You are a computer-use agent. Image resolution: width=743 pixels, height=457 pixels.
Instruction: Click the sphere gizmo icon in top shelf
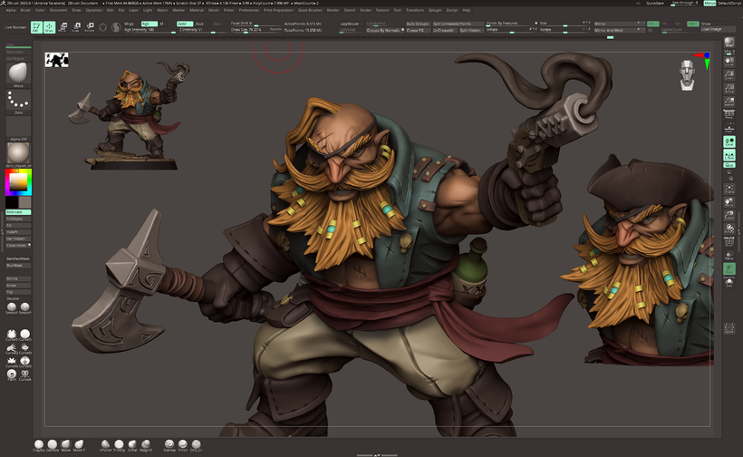click(x=102, y=27)
